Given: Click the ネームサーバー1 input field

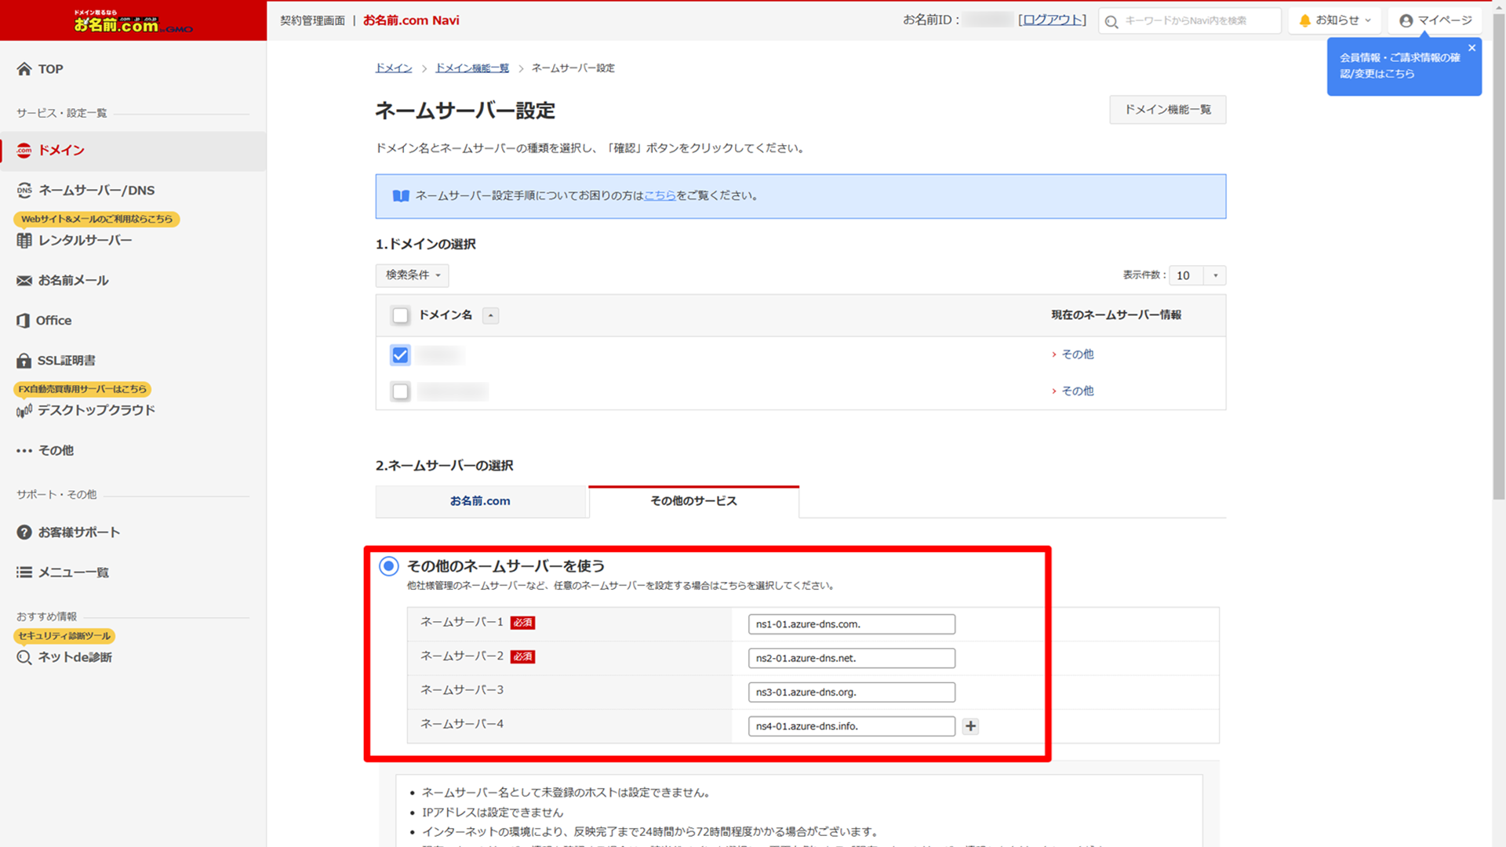Looking at the screenshot, I should pos(851,624).
